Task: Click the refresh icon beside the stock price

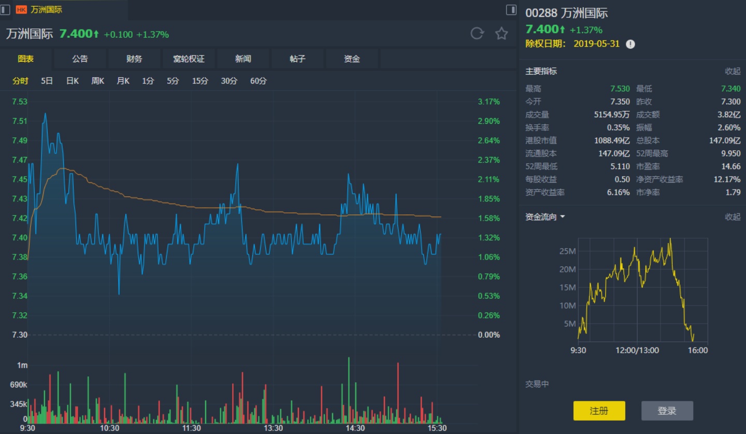Action: coord(477,34)
